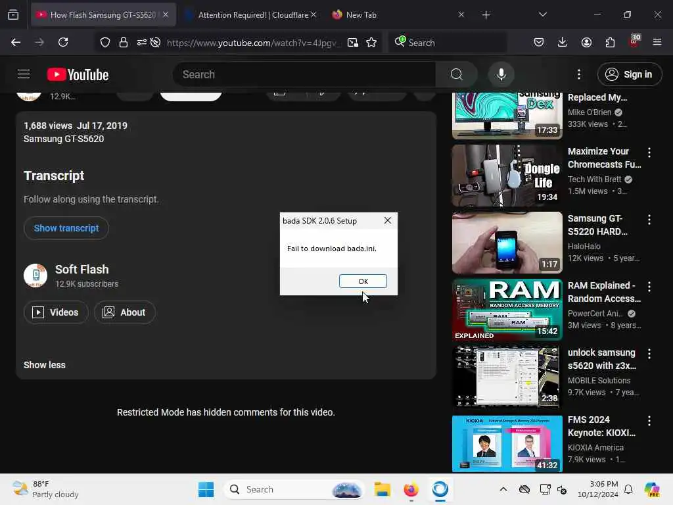Click the Windows taskbar Search box

point(294,489)
